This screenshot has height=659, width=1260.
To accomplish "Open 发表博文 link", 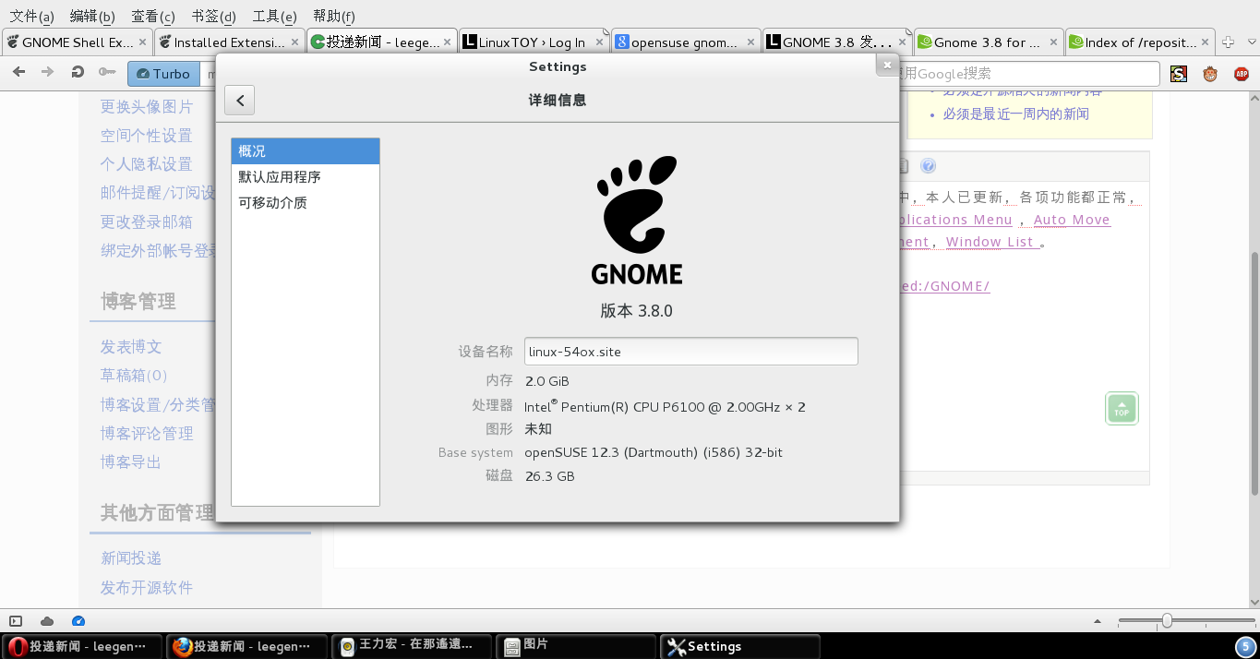I will (131, 347).
